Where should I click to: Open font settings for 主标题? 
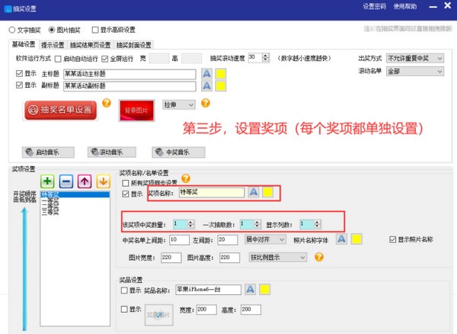[x=206, y=73]
